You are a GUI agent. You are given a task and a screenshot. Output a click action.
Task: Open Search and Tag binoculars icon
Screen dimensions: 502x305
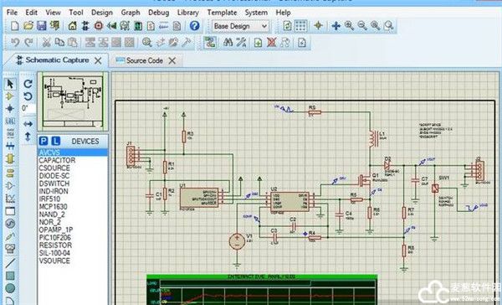[x=228, y=43]
